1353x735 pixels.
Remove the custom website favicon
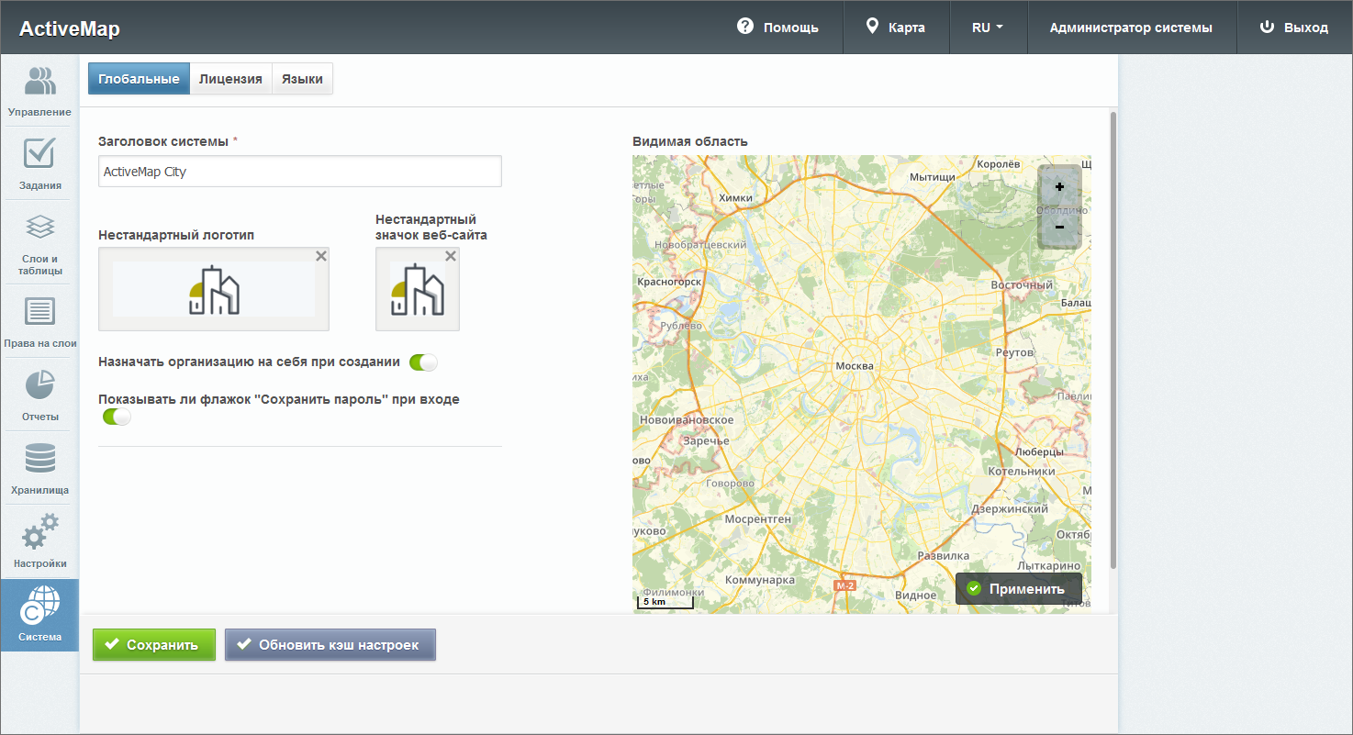(x=451, y=257)
